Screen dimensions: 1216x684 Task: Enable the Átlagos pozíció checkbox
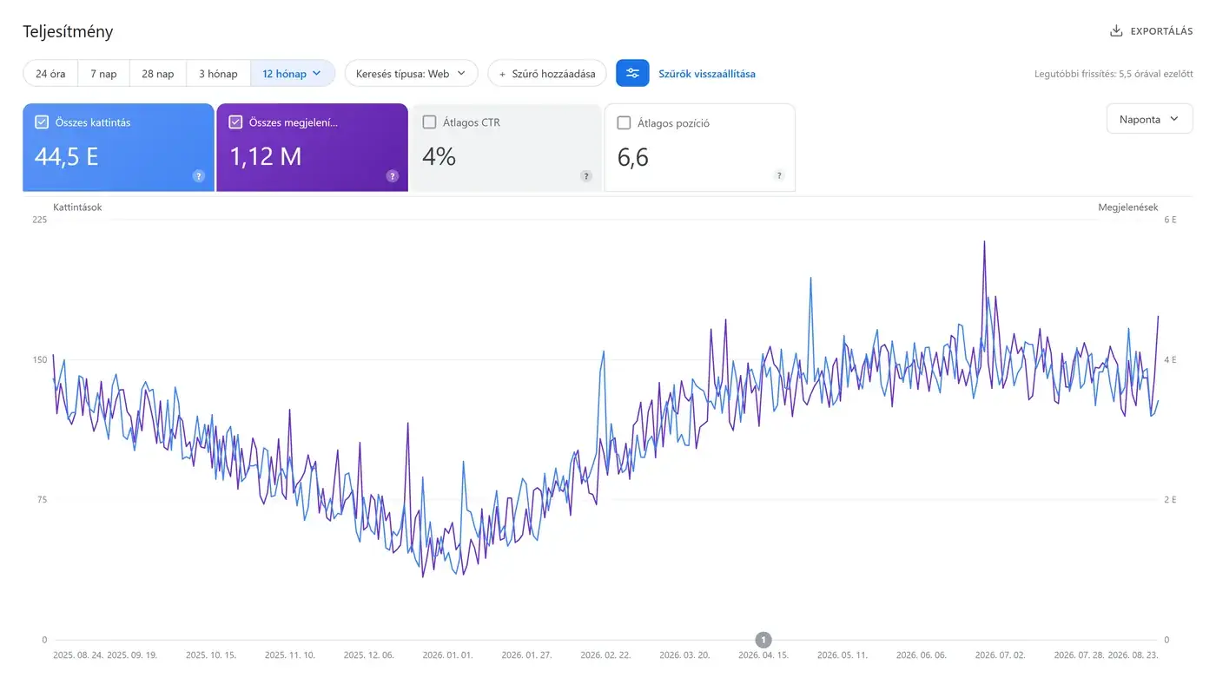[624, 123]
